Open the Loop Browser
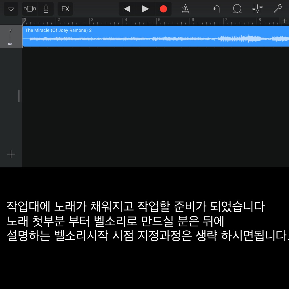The height and width of the screenshot is (289, 289). [237, 9]
